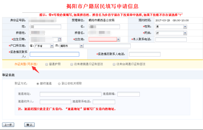The width and height of the screenshot is (203, 130).
Task: Click the 本人联系电话 input field
Action: 171,39
